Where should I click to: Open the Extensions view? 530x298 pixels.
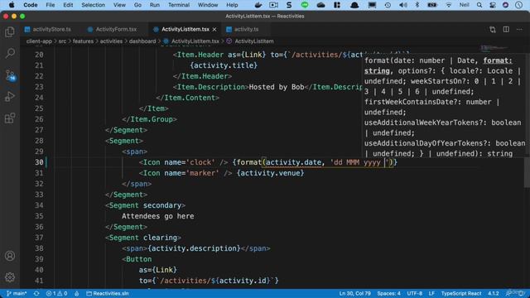coord(10,118)
